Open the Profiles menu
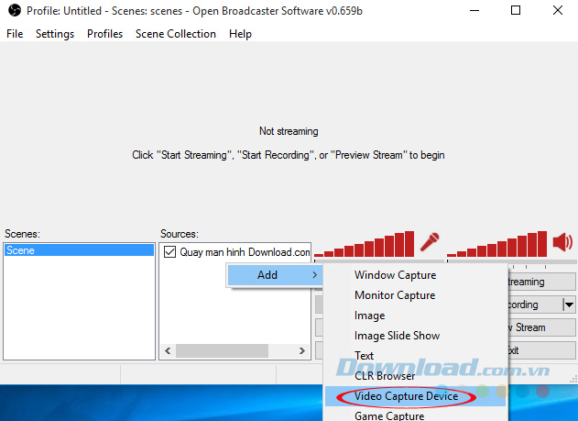The height and width of the screenshot is (421, 578). point(104,34)
